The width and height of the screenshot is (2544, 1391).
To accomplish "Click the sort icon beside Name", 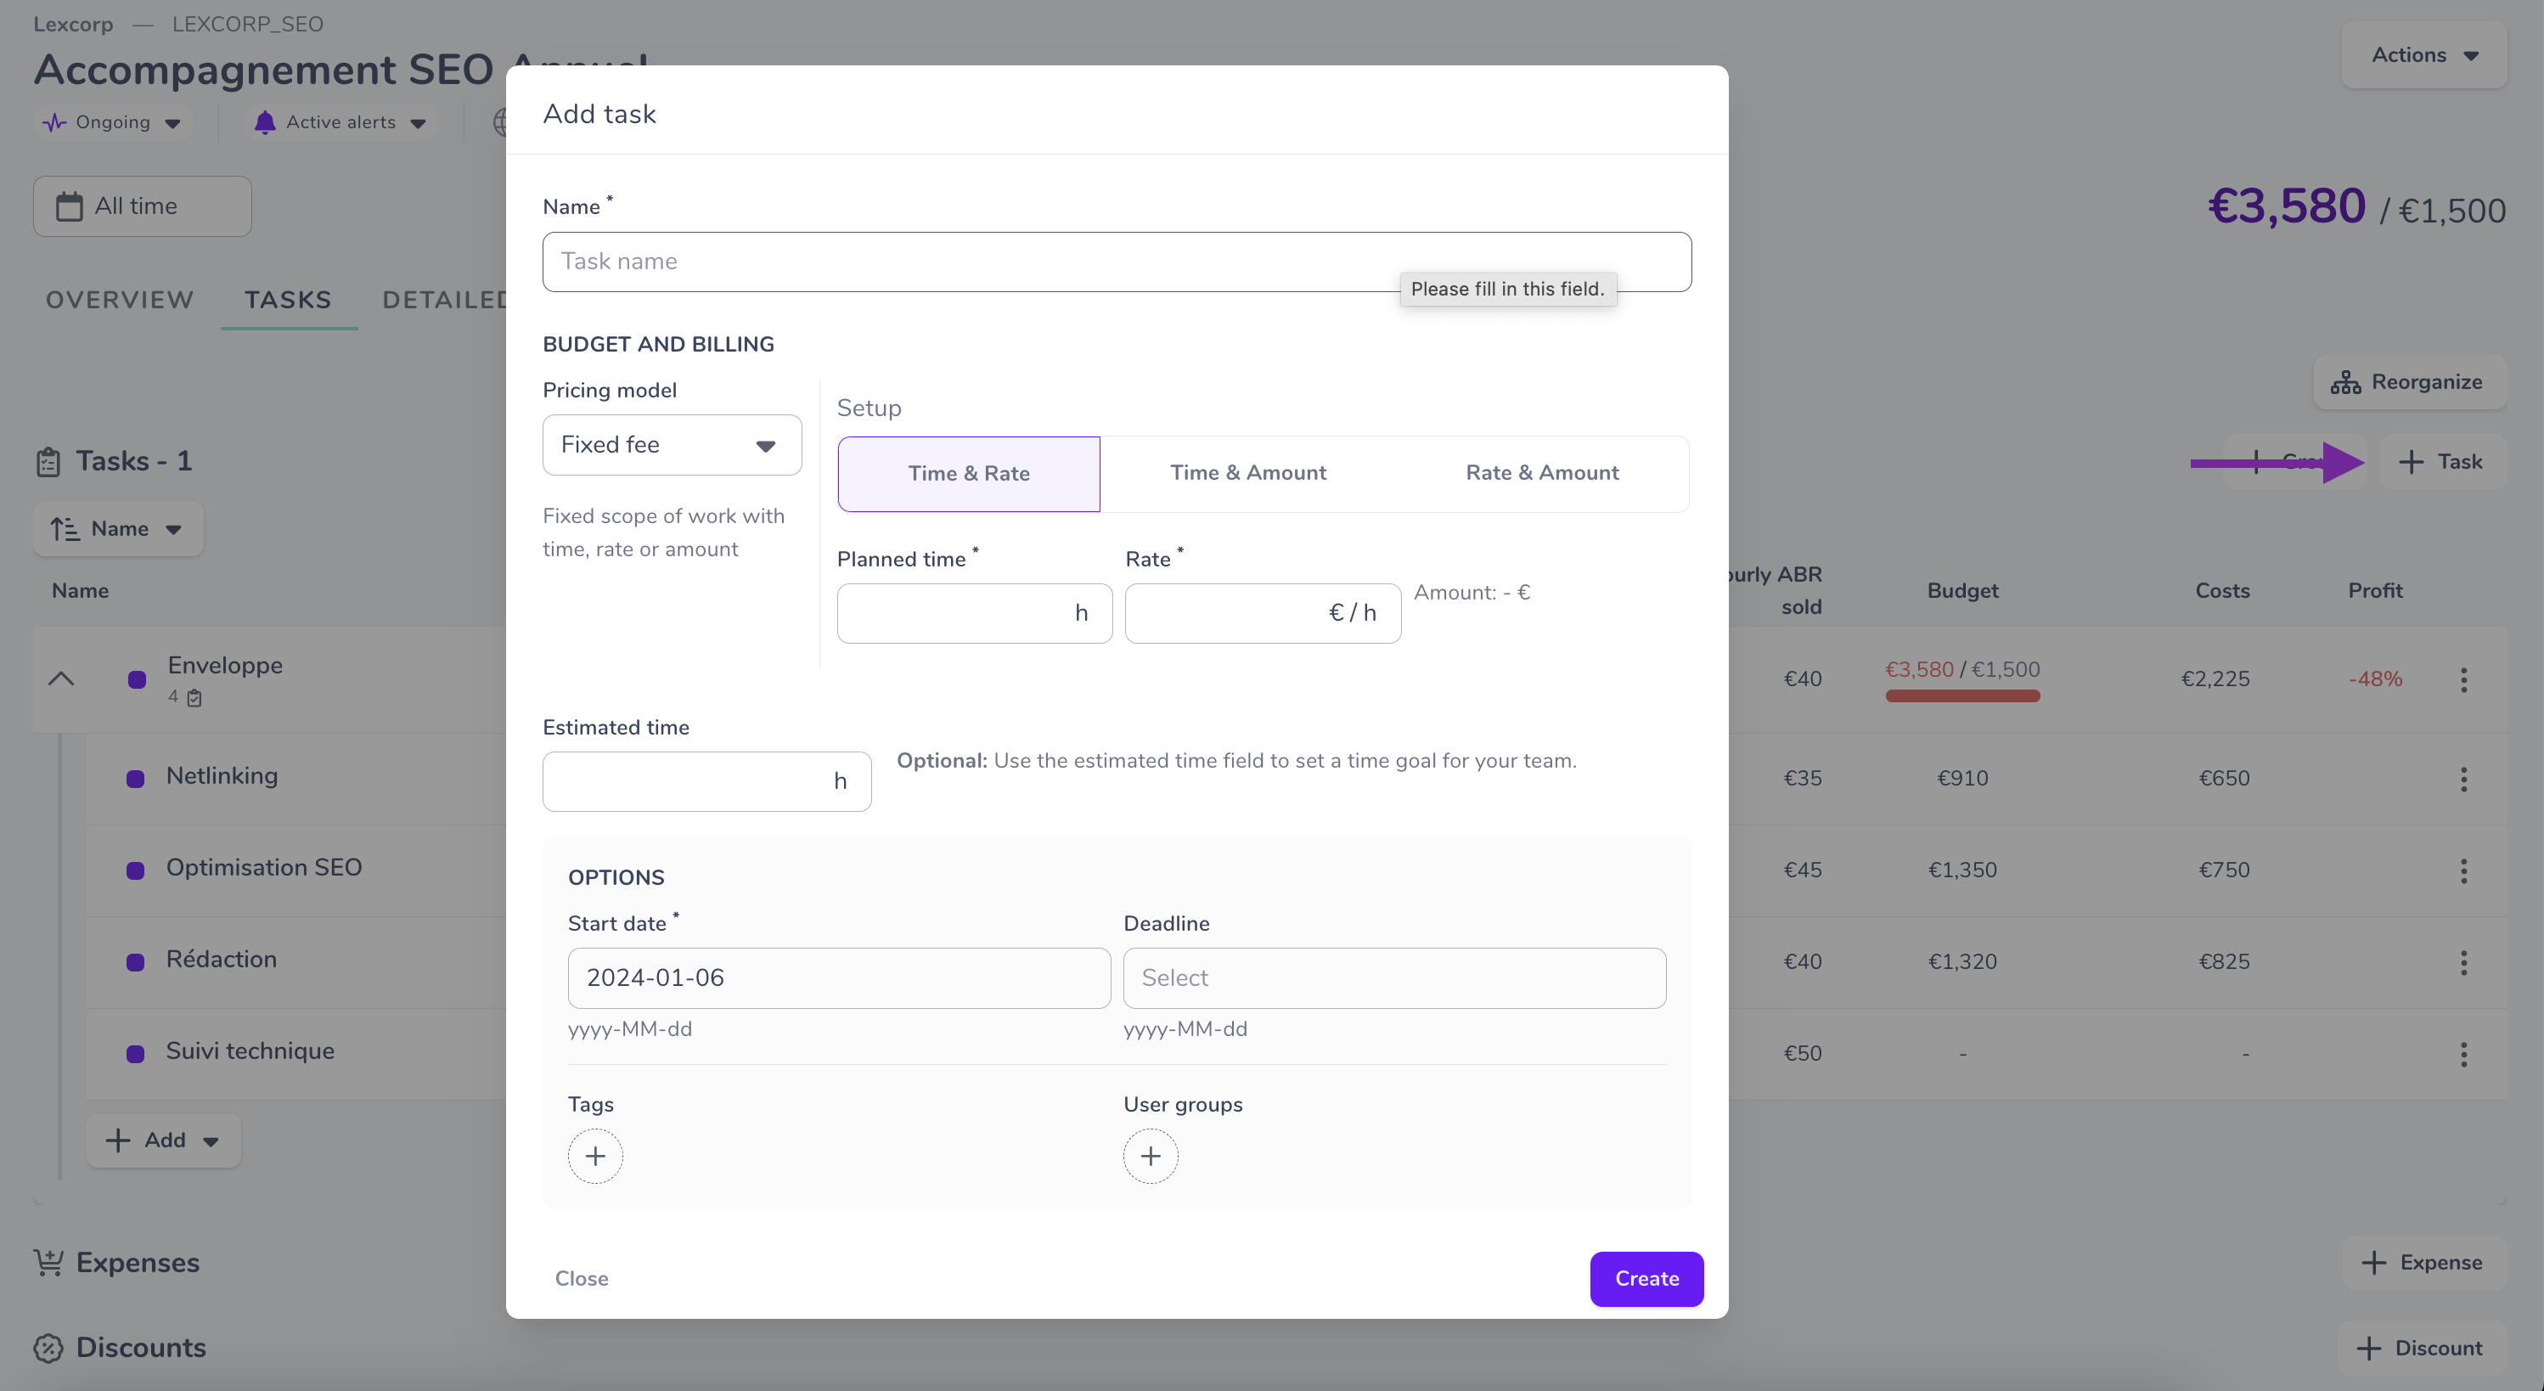I will coord(65,528).
